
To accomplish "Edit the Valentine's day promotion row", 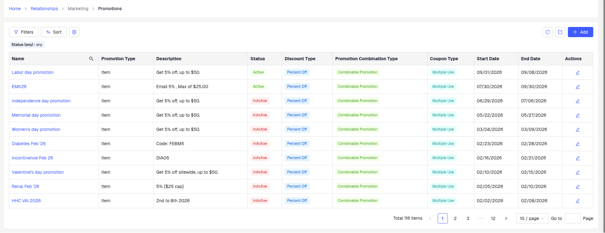I will click(578, 172).
